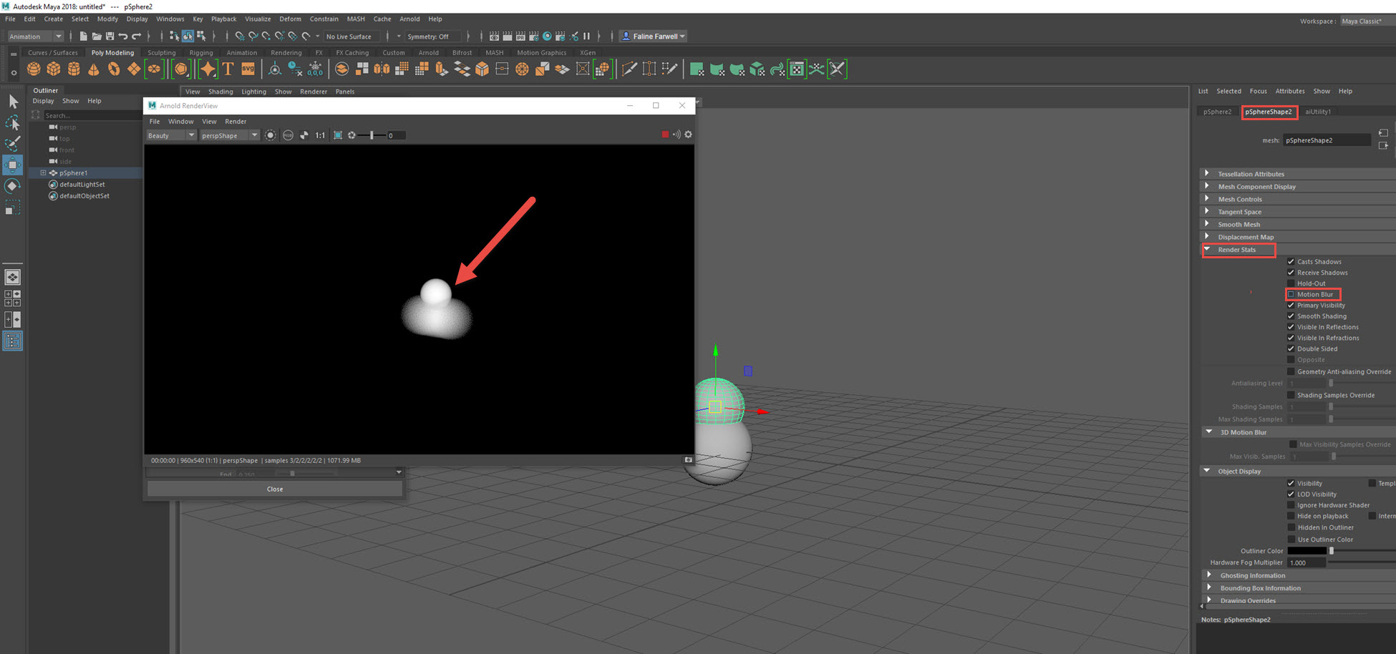
Task: Switch to the Poly Modeling shelf tab
Action: [x=112, y=52]
